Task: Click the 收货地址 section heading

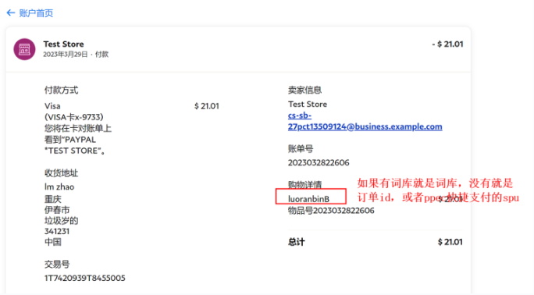Action: coord(62,172)
